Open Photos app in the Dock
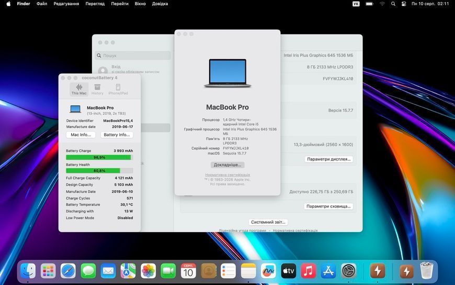 tap(149, 271)
